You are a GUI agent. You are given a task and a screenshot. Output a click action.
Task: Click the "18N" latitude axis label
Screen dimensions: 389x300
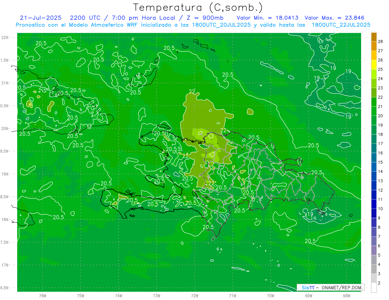pos(5,219)
